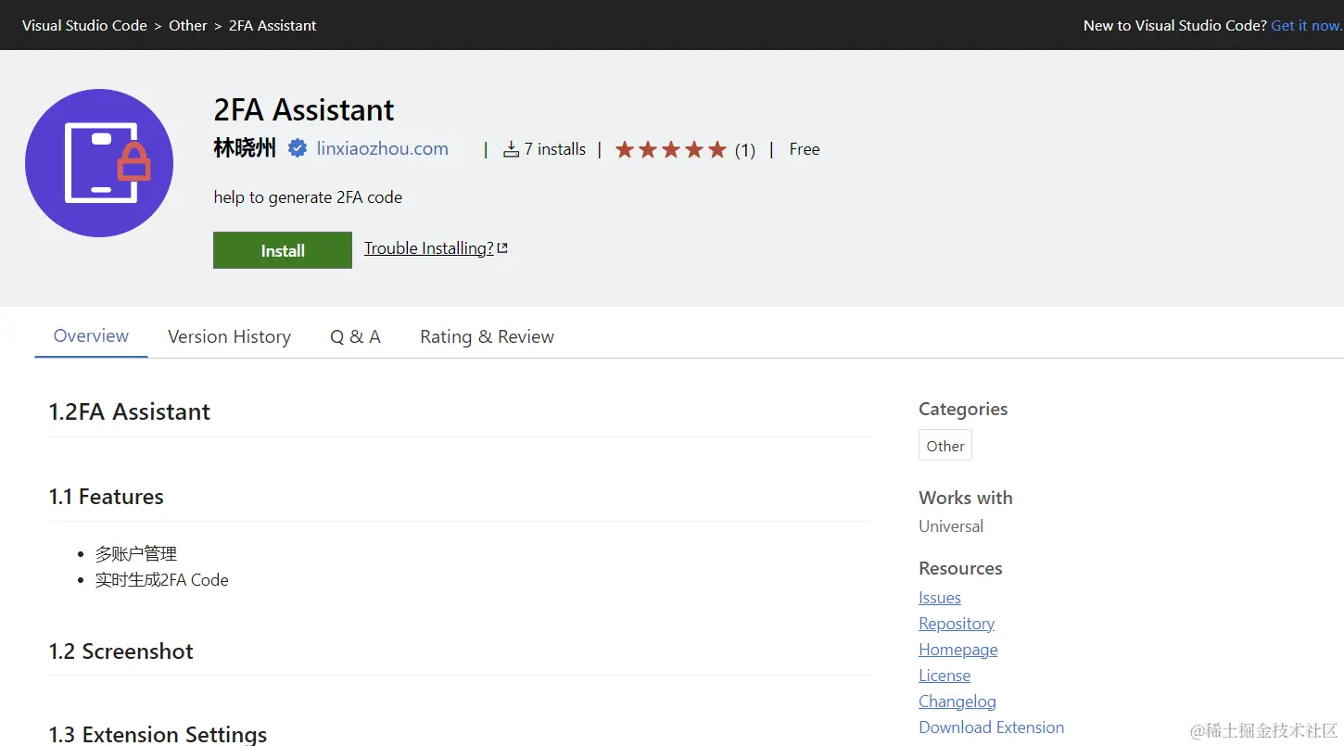Click the installs download icon
This screenshot has width=1344, height=746.
coord(511,149)
